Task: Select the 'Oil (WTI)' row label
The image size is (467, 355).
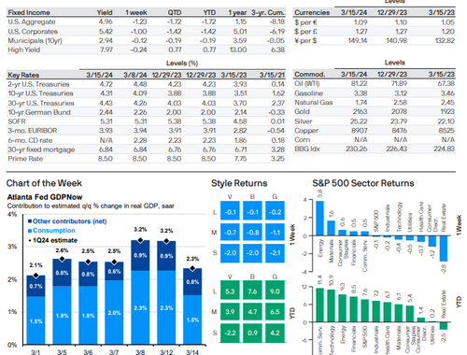Action: [x=307, y=83]
